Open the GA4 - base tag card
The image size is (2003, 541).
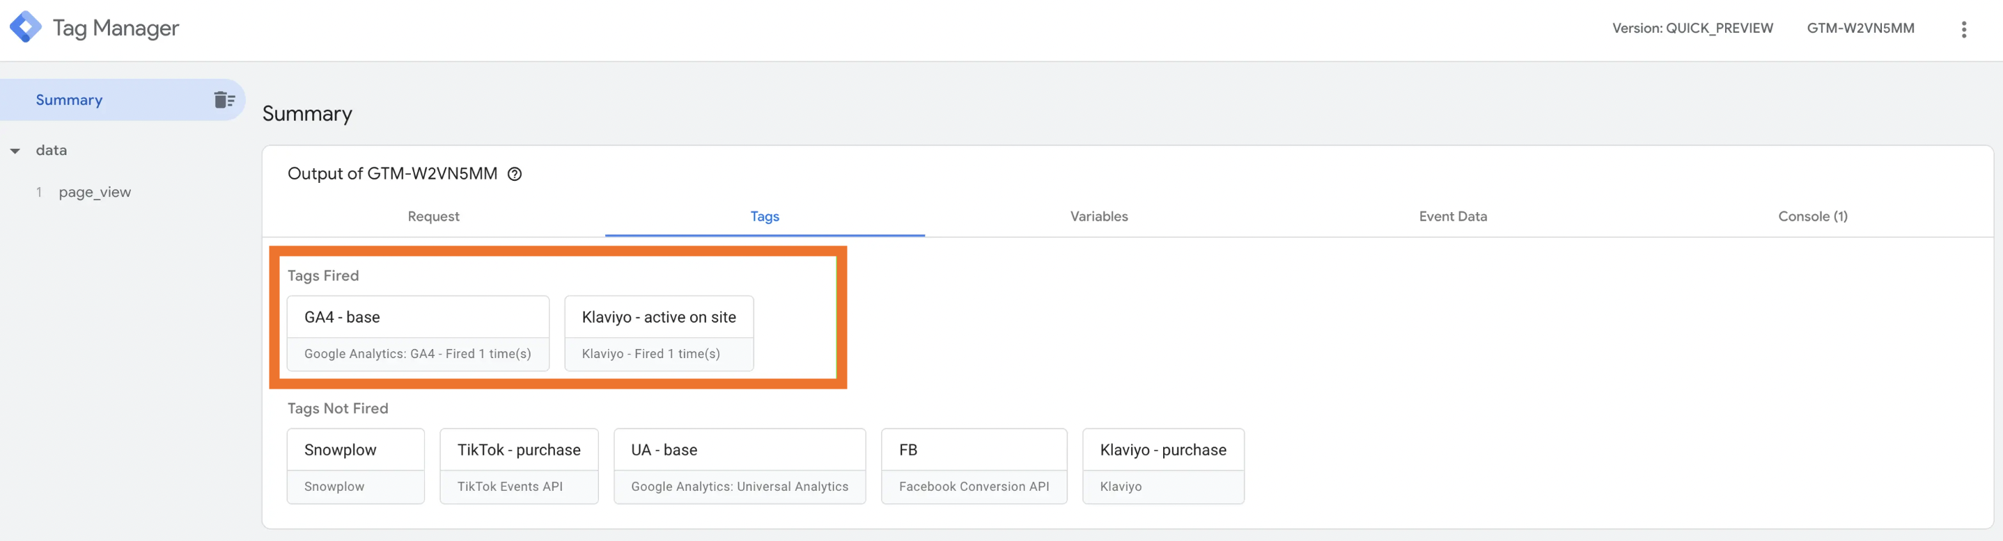pyautogui.click(x=419, y=333)
